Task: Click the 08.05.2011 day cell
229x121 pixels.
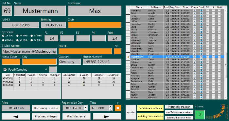Action: click(8, 85)
